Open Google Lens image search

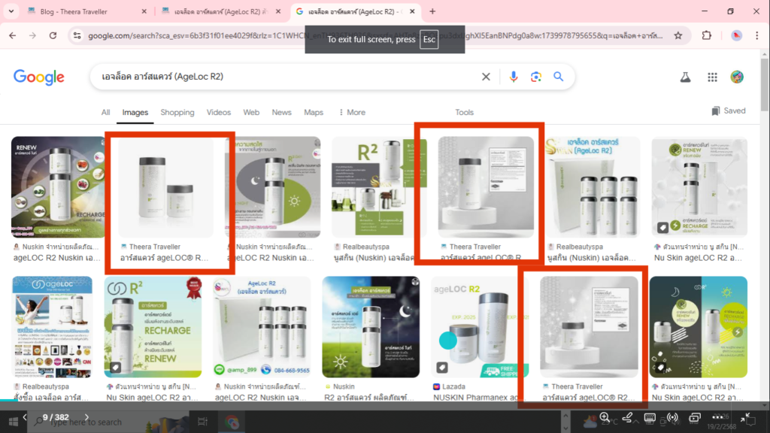(535, 76)
